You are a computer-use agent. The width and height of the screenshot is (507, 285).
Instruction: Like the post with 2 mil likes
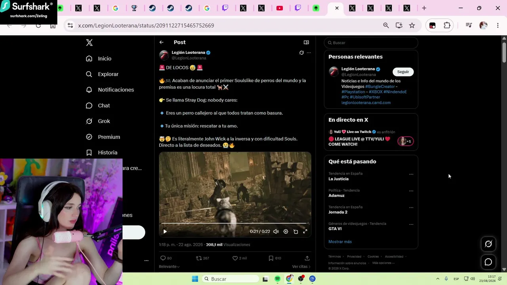coord(239,258)
